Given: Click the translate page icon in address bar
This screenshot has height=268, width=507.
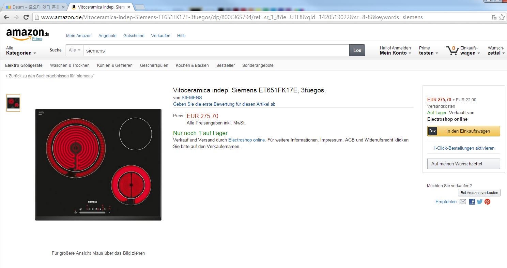Looking at the screenshot, I should coord(494,17).
